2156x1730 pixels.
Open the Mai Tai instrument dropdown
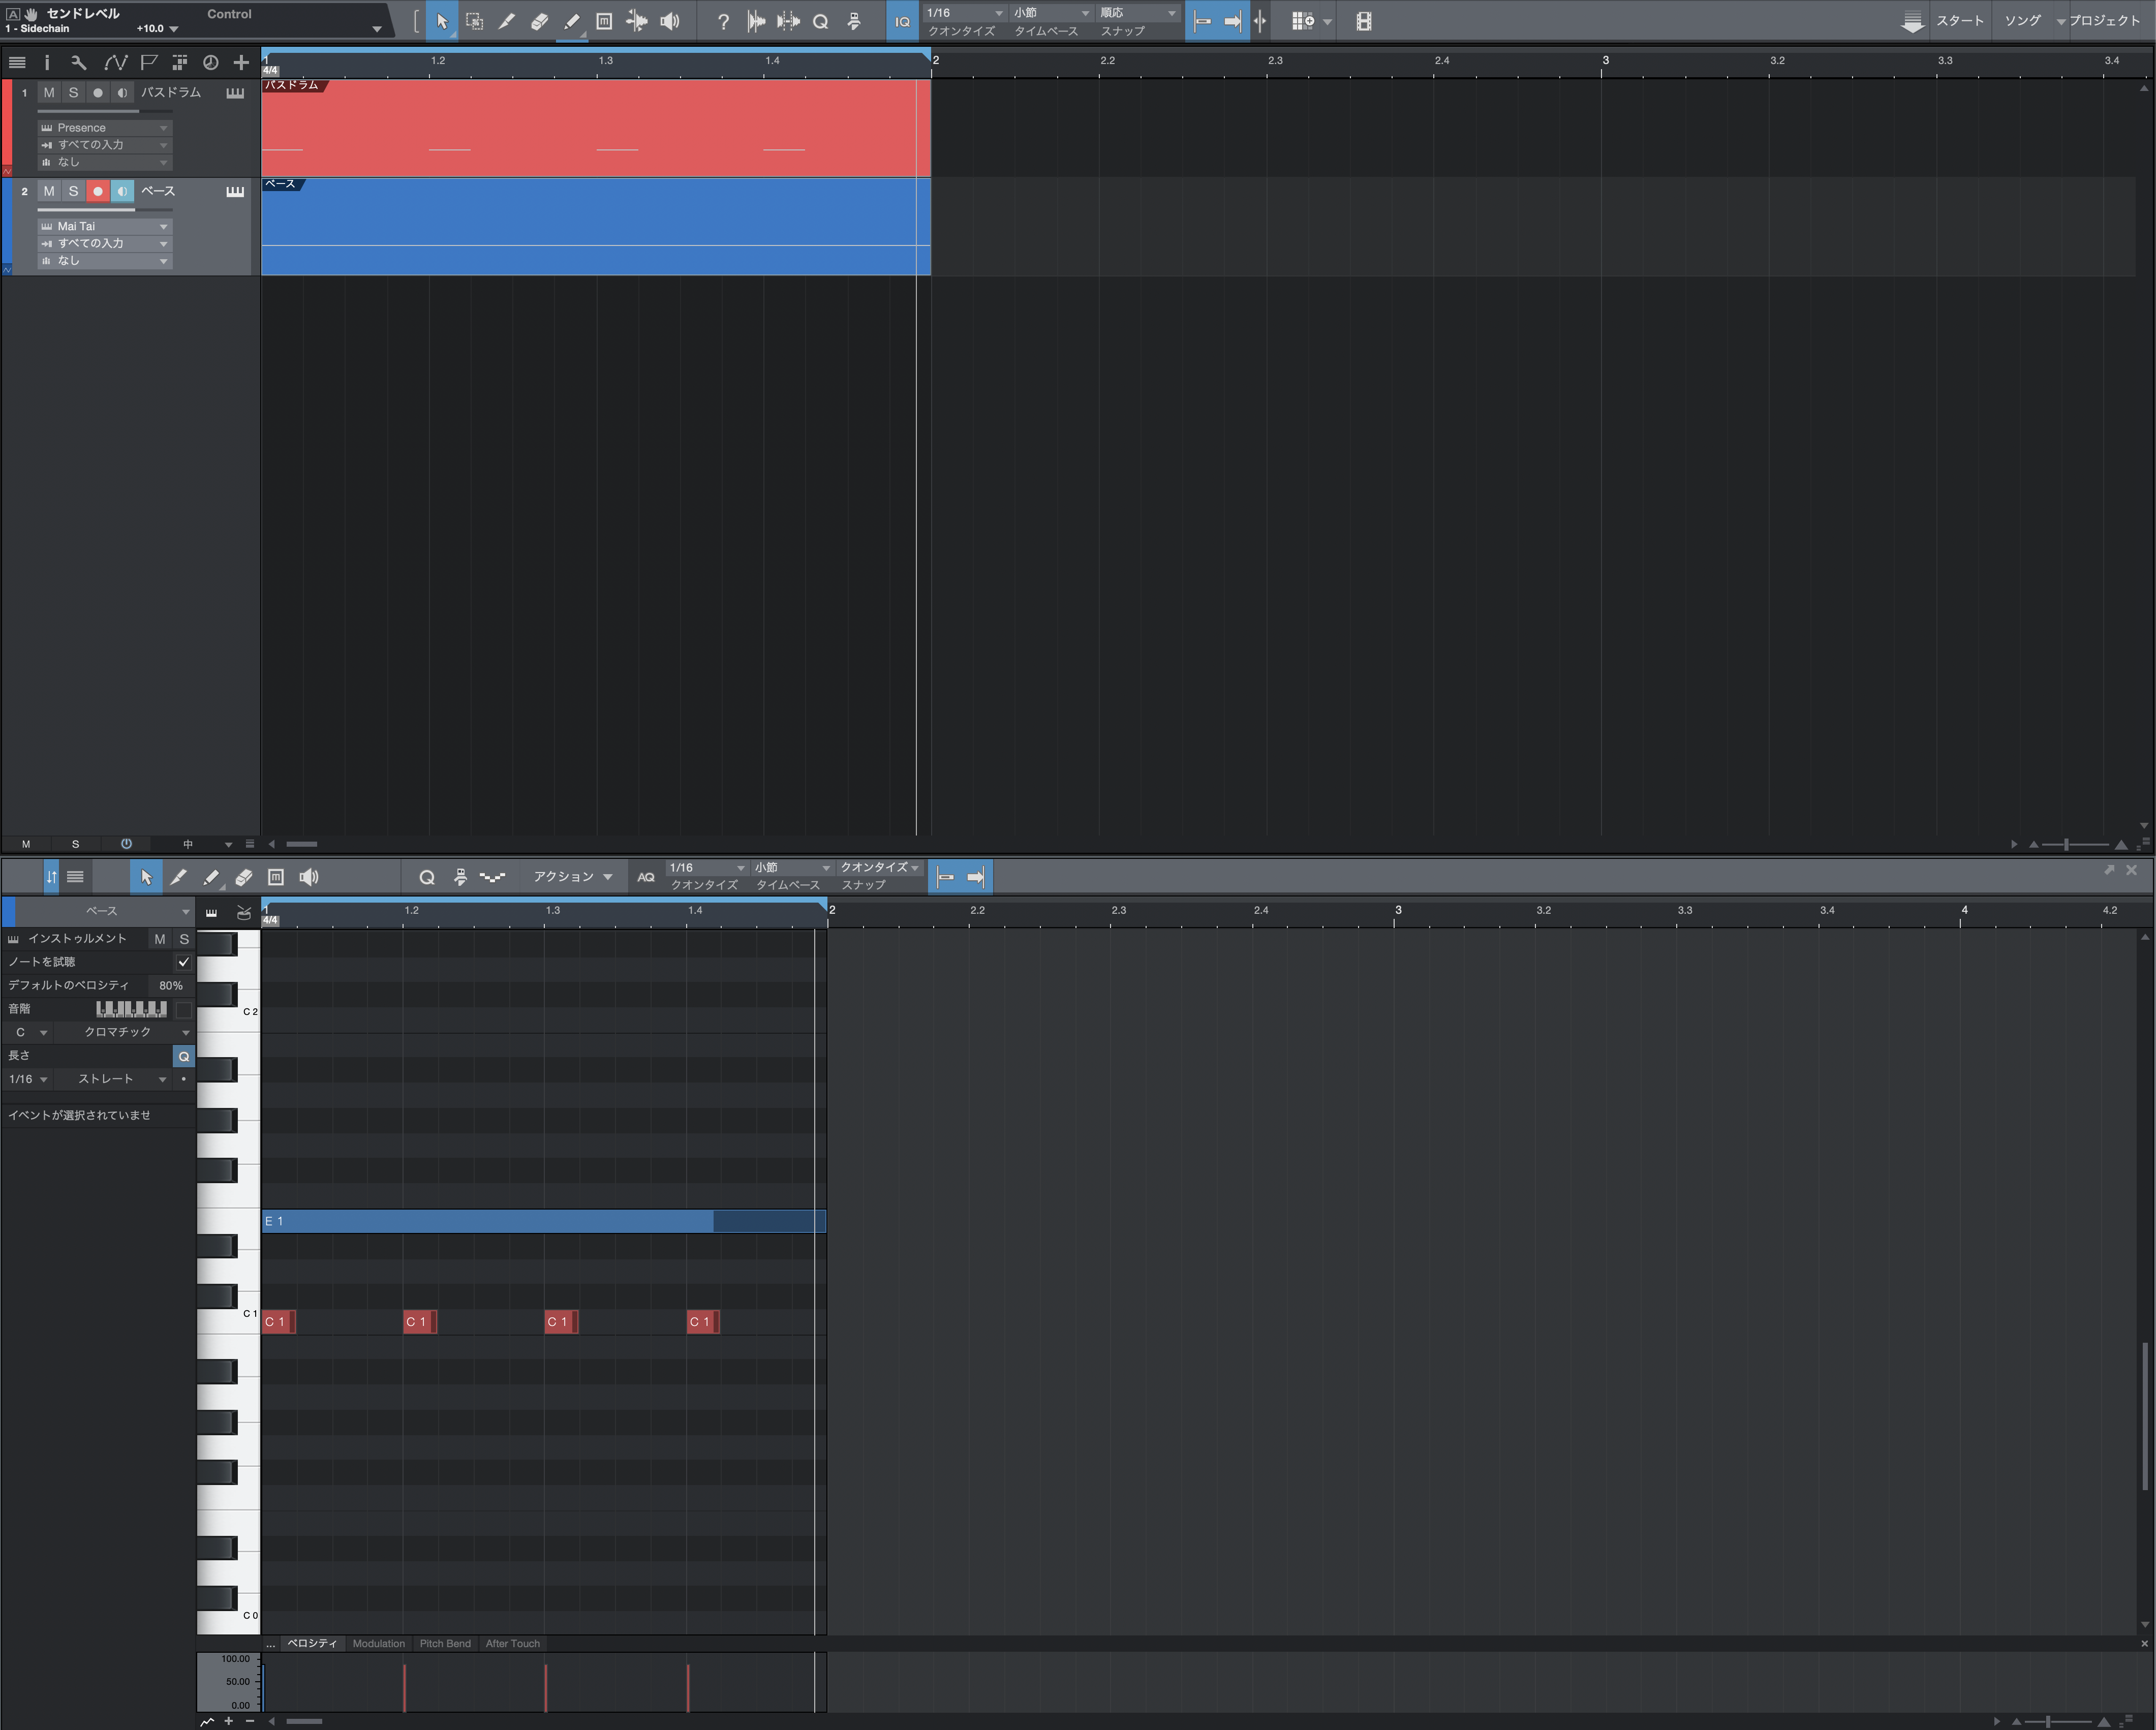pyautogui.click(x=104, y=226)
